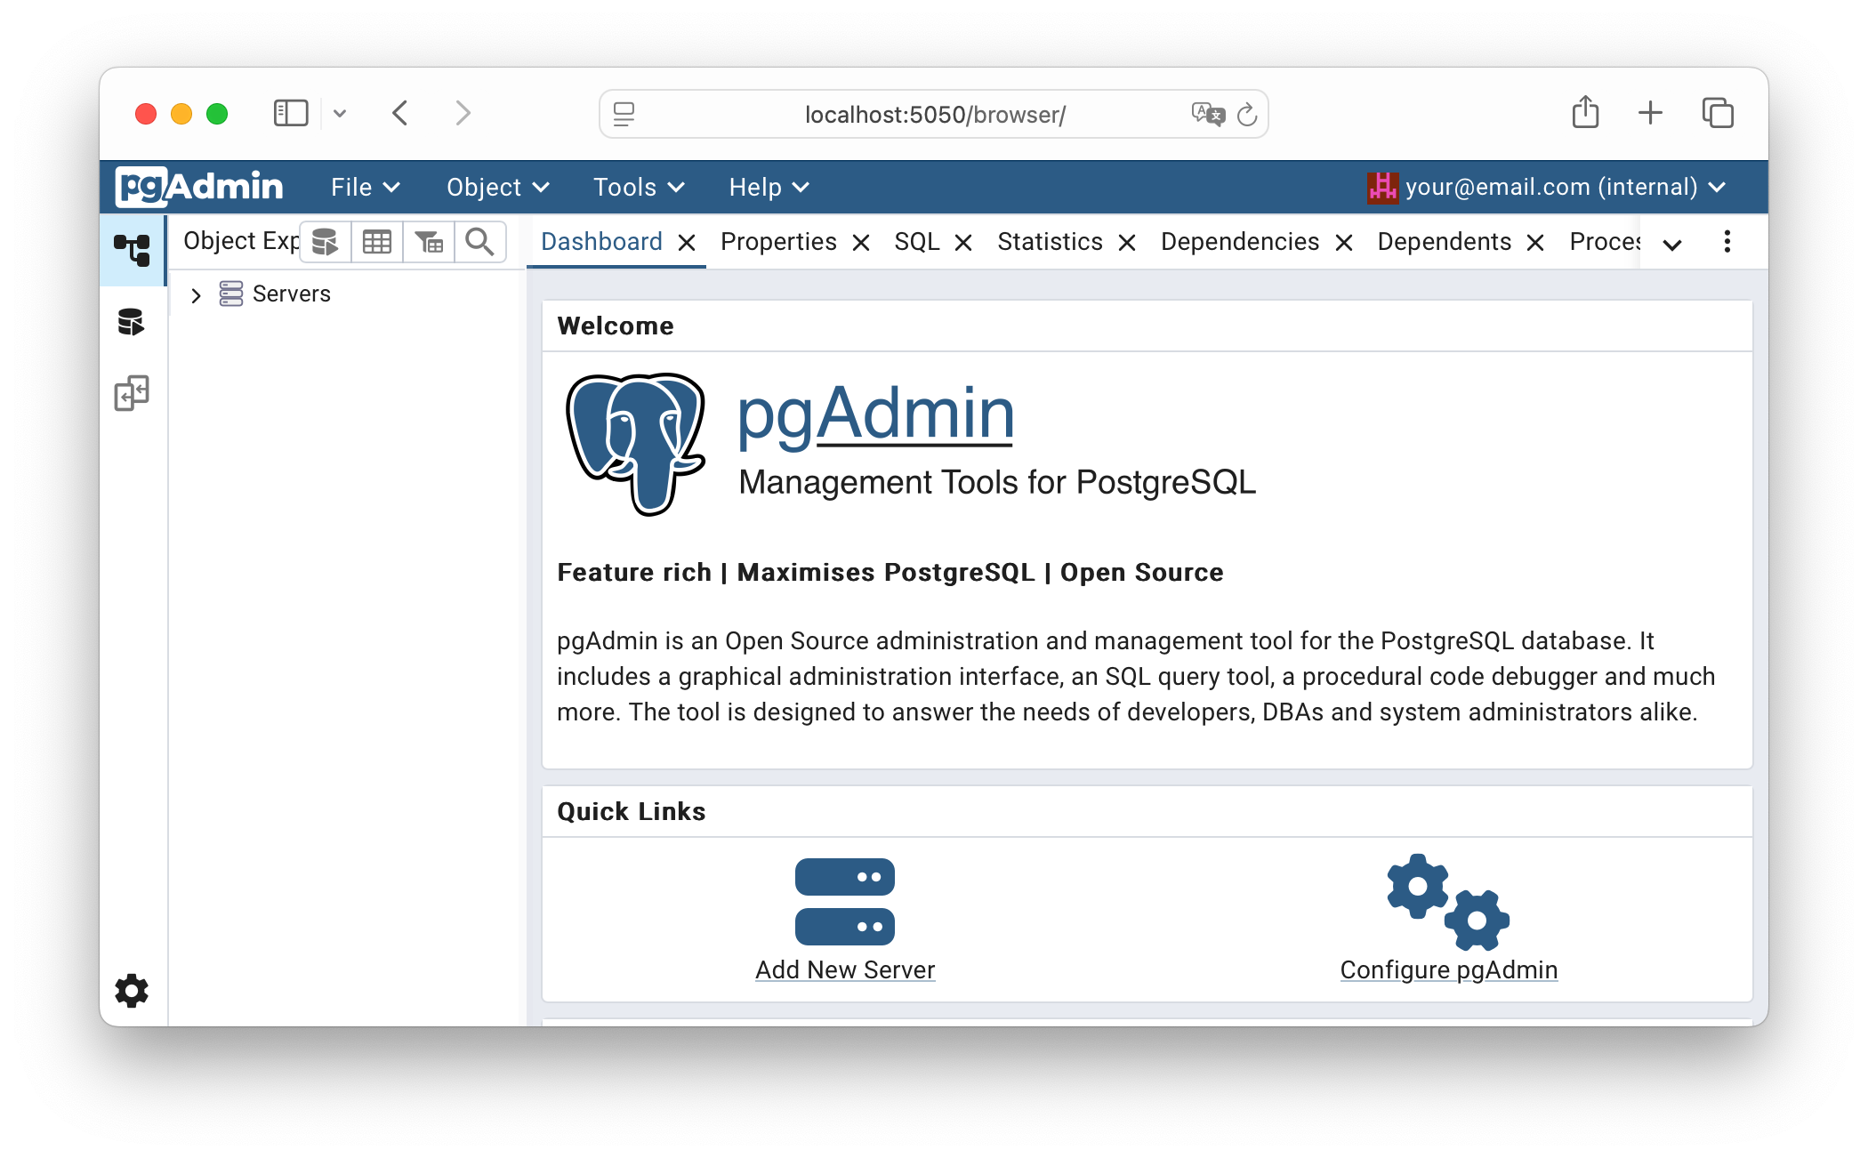Select the Object Explorer panel icon
The height and width of the screenshot is (1158, 1868).
pyautogui.click(x=133, y=250)
